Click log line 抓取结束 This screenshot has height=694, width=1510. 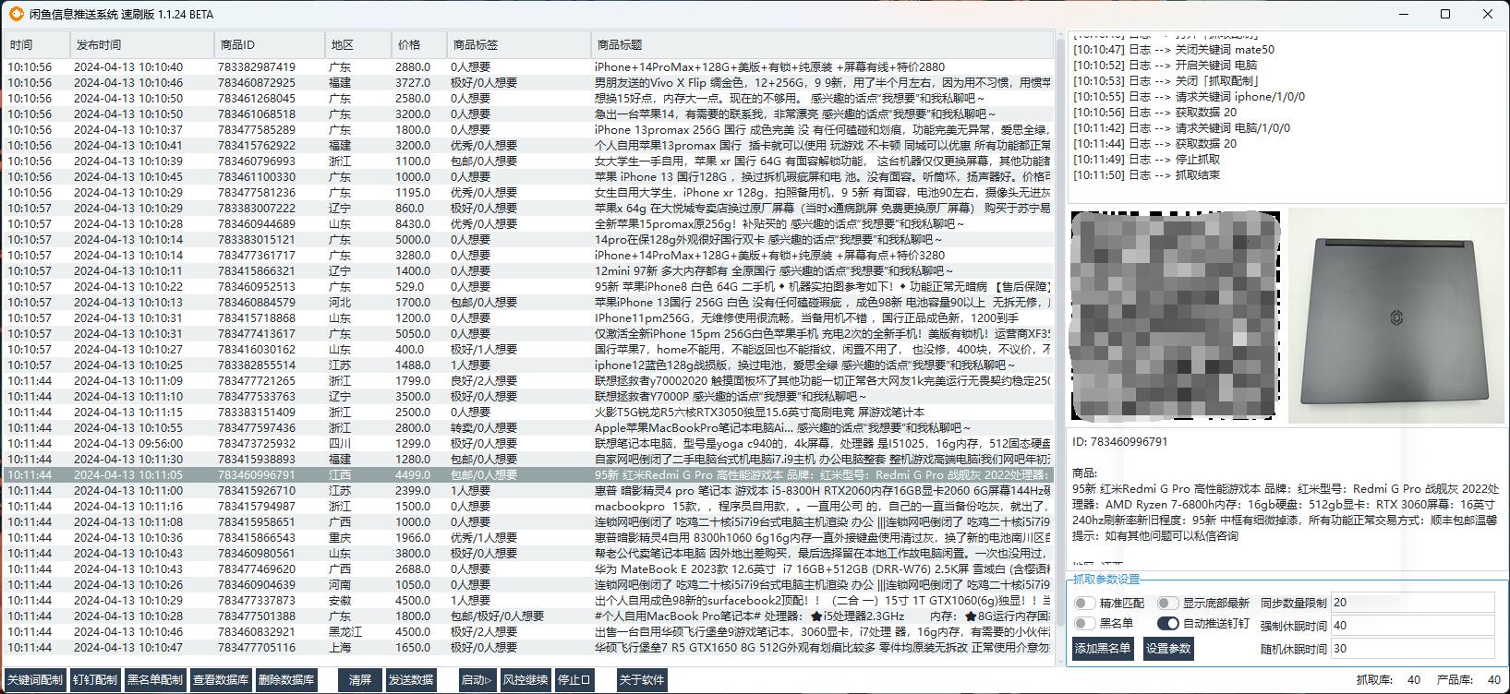coord(1147,175)
